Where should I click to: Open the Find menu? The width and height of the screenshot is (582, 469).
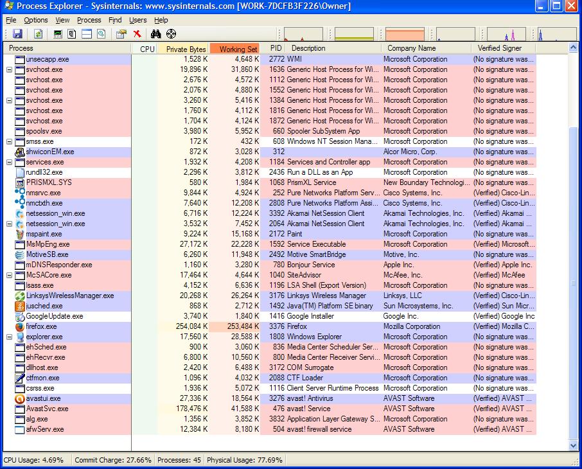click(115, 20)
